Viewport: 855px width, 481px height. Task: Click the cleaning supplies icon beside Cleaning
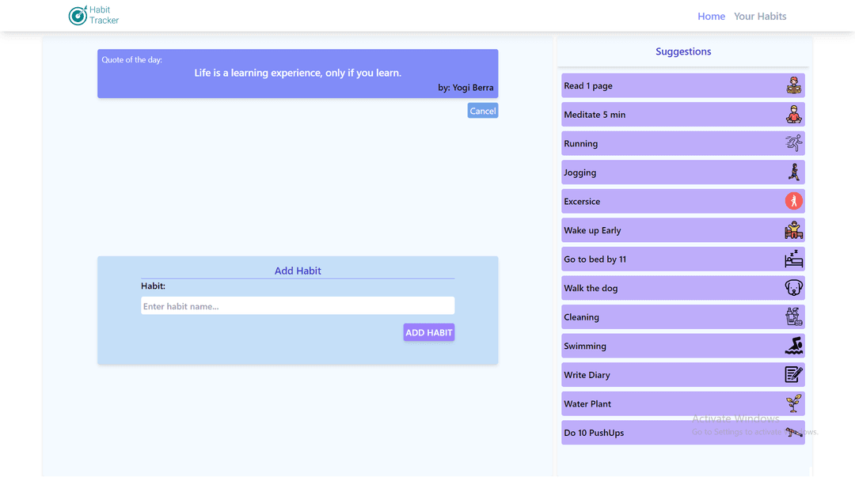(x=793, y=316)
